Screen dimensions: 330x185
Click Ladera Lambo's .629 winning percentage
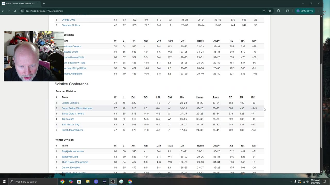[134, 103]
